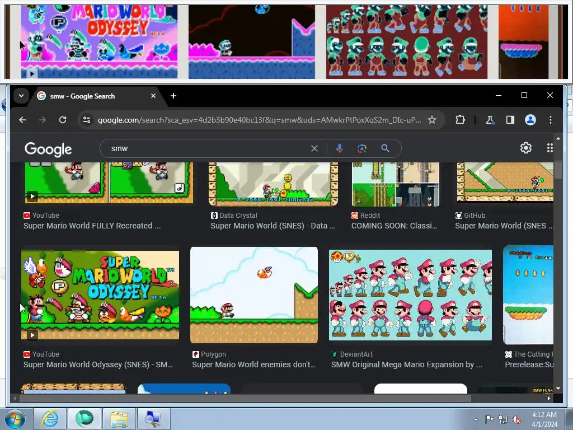
Task: Click the horizontal scrollbar left arrow
Action: (x=15, y=398)
